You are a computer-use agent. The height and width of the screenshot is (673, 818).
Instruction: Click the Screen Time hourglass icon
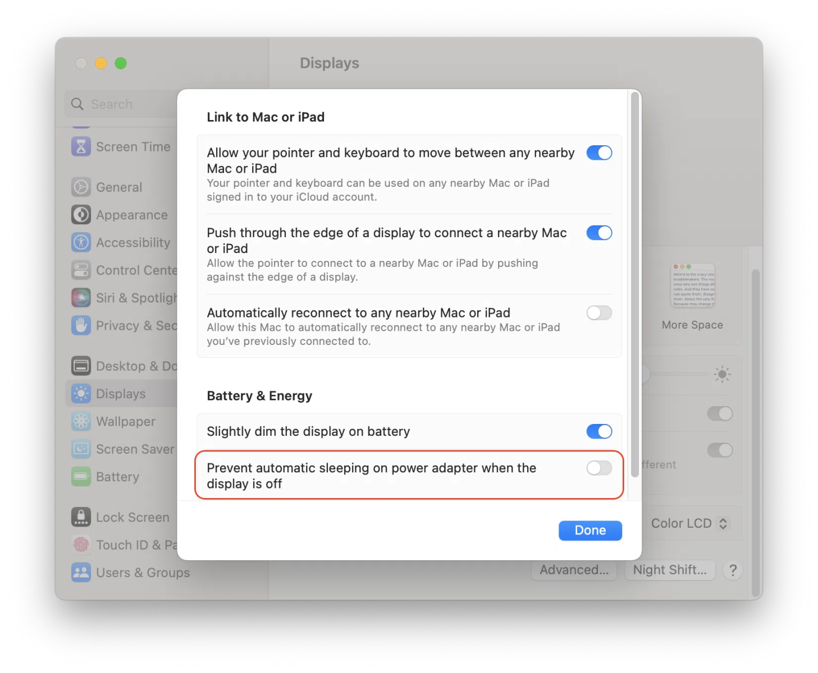coord(81,146)
